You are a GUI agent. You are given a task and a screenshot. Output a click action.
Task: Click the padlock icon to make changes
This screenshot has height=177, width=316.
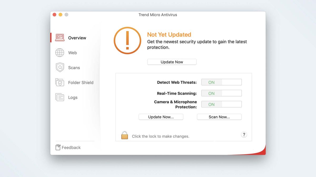pos(124,135)
